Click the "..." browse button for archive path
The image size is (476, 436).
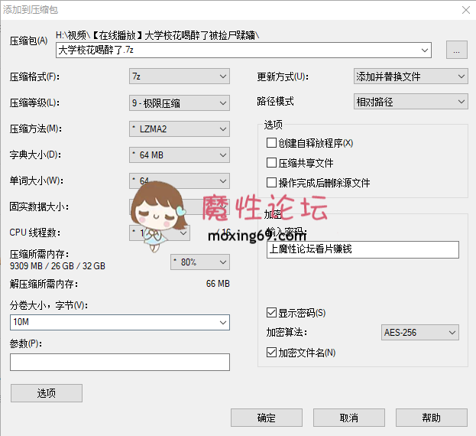[456, 50]
